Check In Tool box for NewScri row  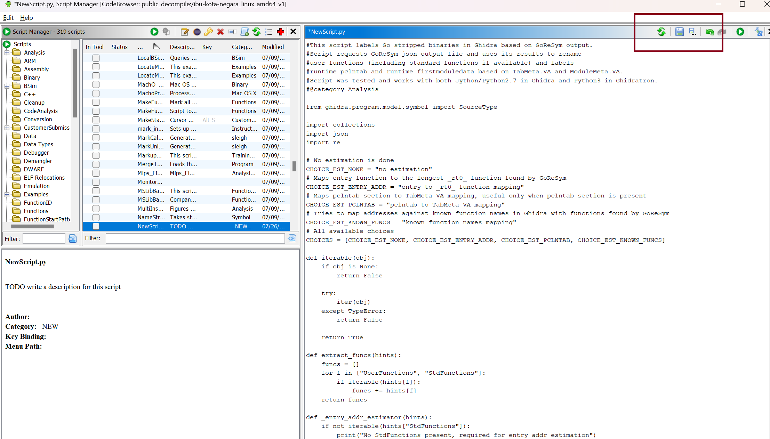(96, 226)
